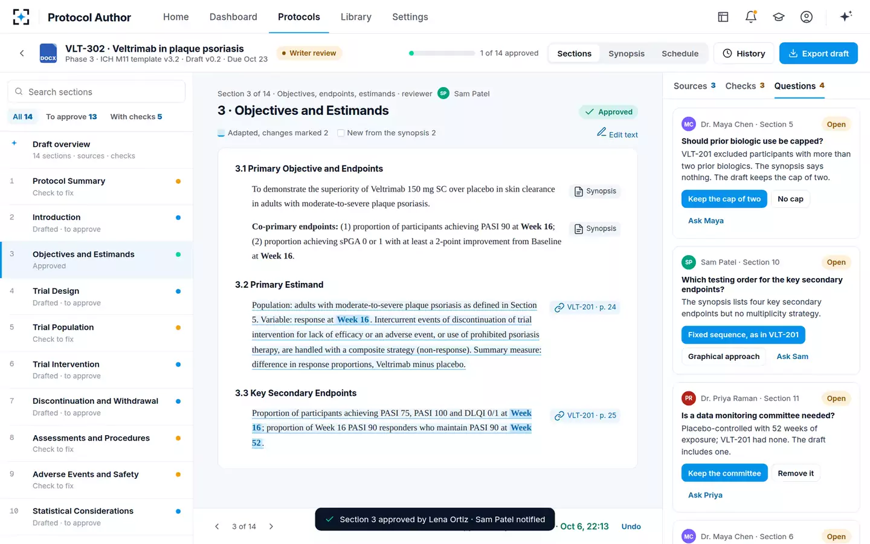The height and width of the screenshot is (544, 870).
Task: Select the Statistical Considerations section
Action: (x=97, y=517)
